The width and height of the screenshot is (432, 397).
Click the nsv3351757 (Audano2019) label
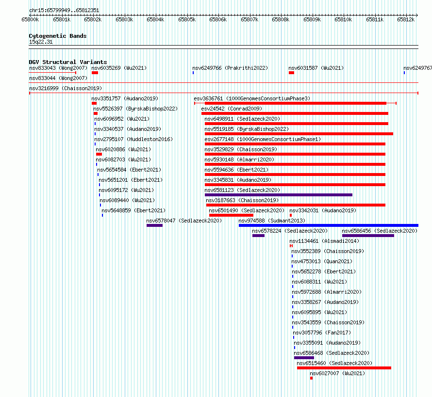pyautogui.click(x=125, y=98)
